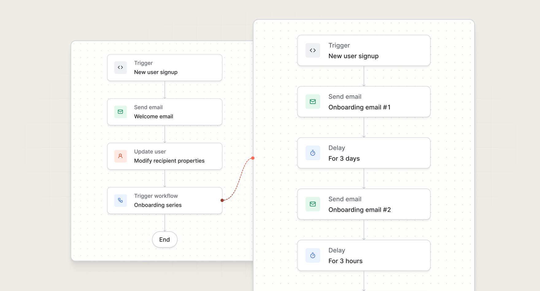The image size is (540, 291).
Task: Click the code icon in left Trigger node
Action: (121, 68)
